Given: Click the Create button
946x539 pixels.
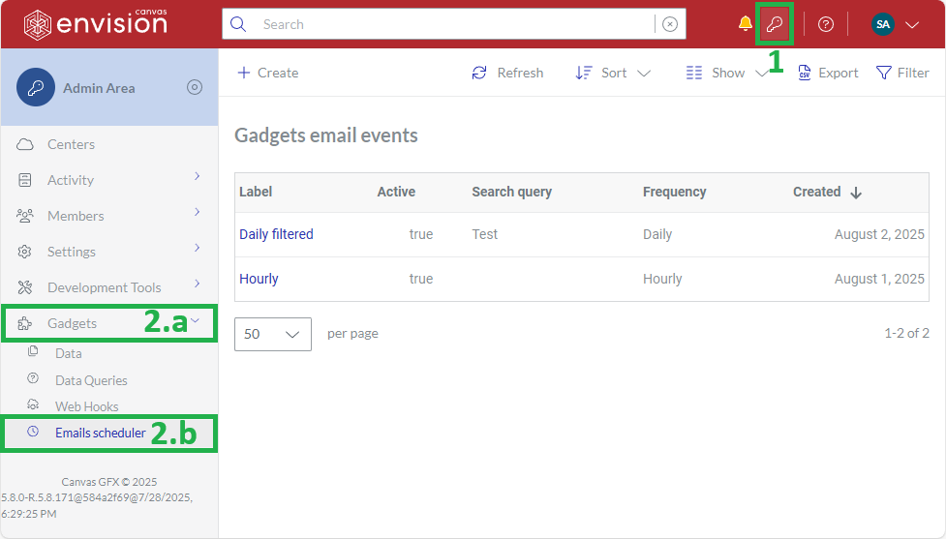Looking at the screenshot, I should [268, 73].
